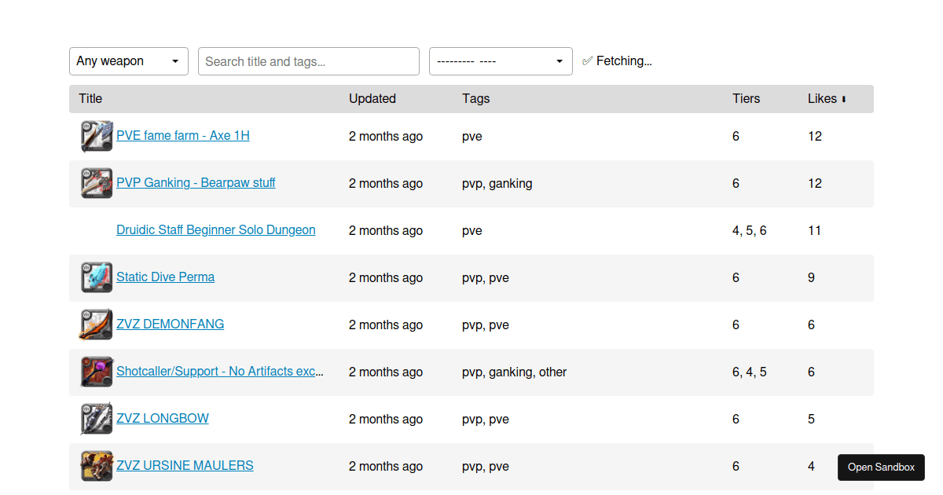Open the PVP Ganking - Bearpaw stuff link

196,183
